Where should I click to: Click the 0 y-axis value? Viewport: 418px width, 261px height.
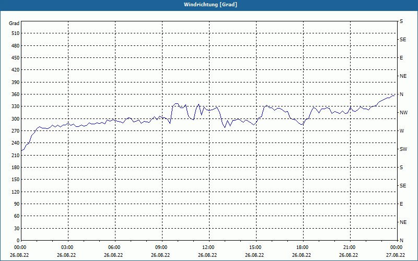coord(18,241)
